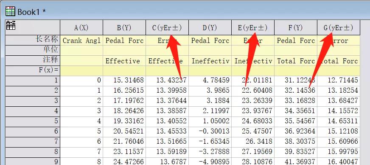Click cell value 23.26339
This screenshot has width=370, height=165.
(253, 101)
